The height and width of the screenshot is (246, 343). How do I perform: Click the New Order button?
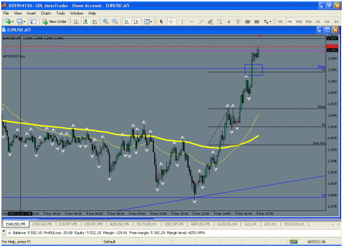[x=54, y=21]
